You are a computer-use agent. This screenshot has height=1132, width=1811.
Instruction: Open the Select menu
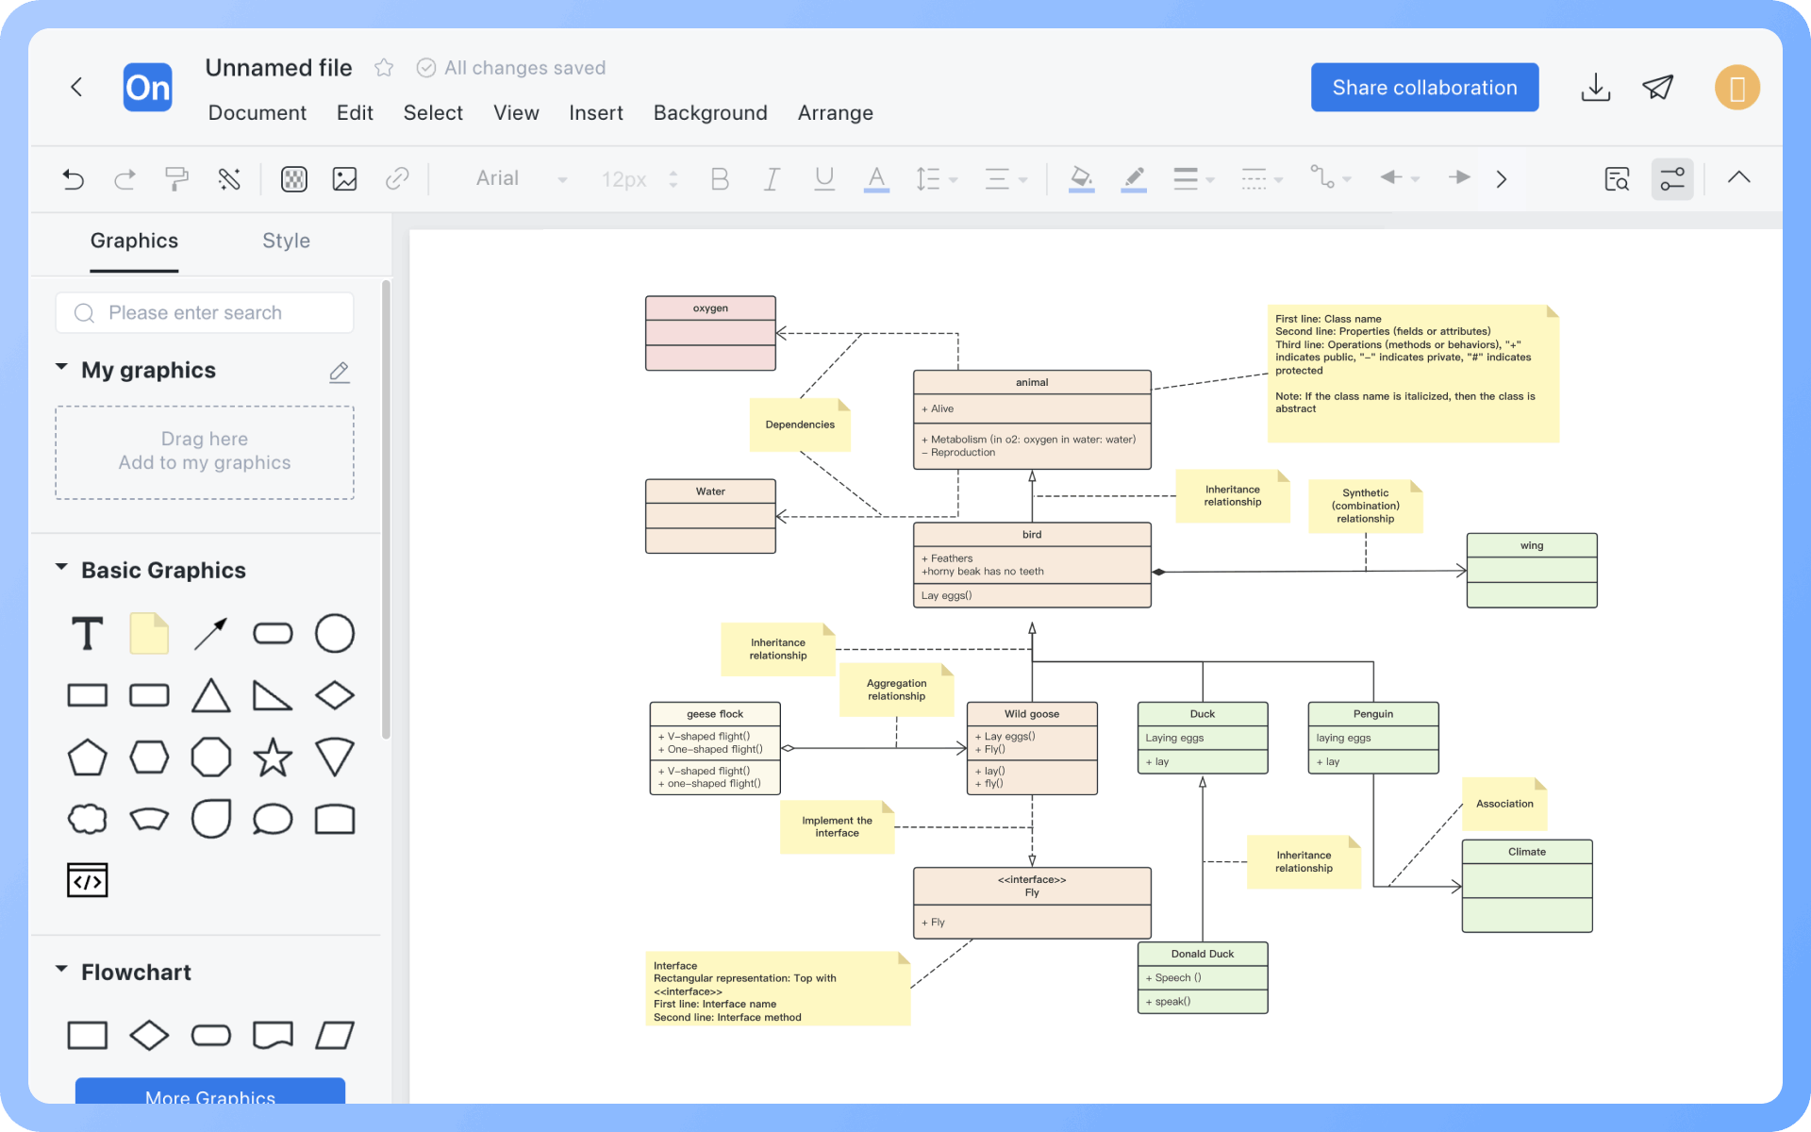[433, 113]
